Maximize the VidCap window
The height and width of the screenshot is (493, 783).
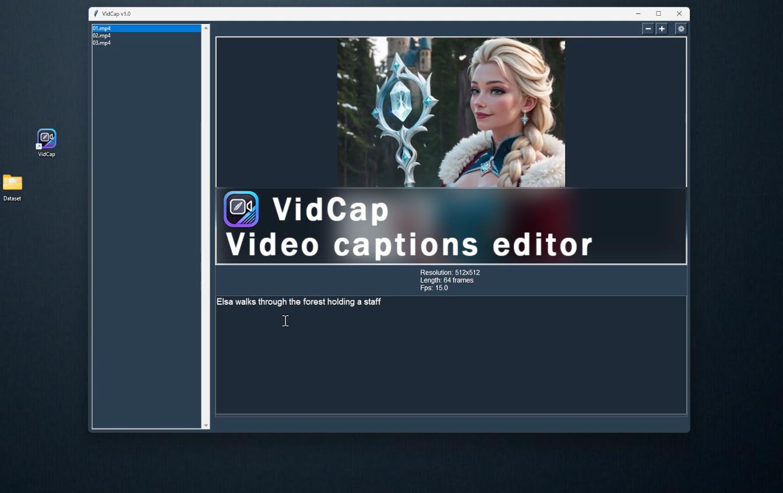[x=658, y=13]
